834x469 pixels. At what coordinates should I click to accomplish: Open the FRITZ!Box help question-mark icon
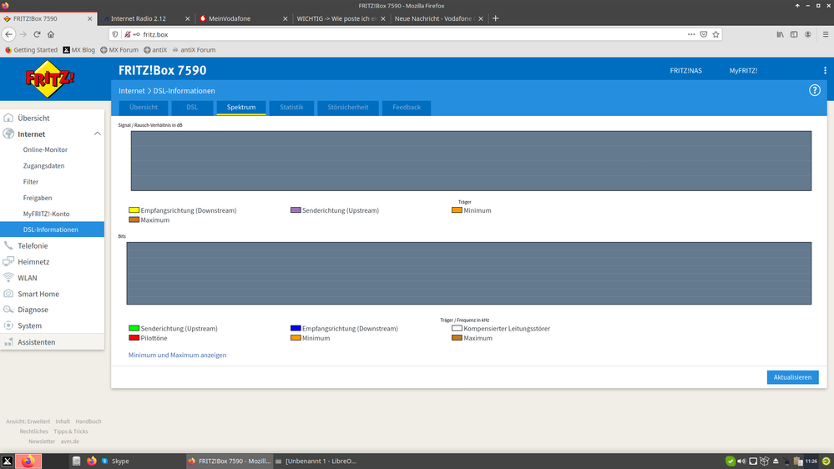click(814, 90)
